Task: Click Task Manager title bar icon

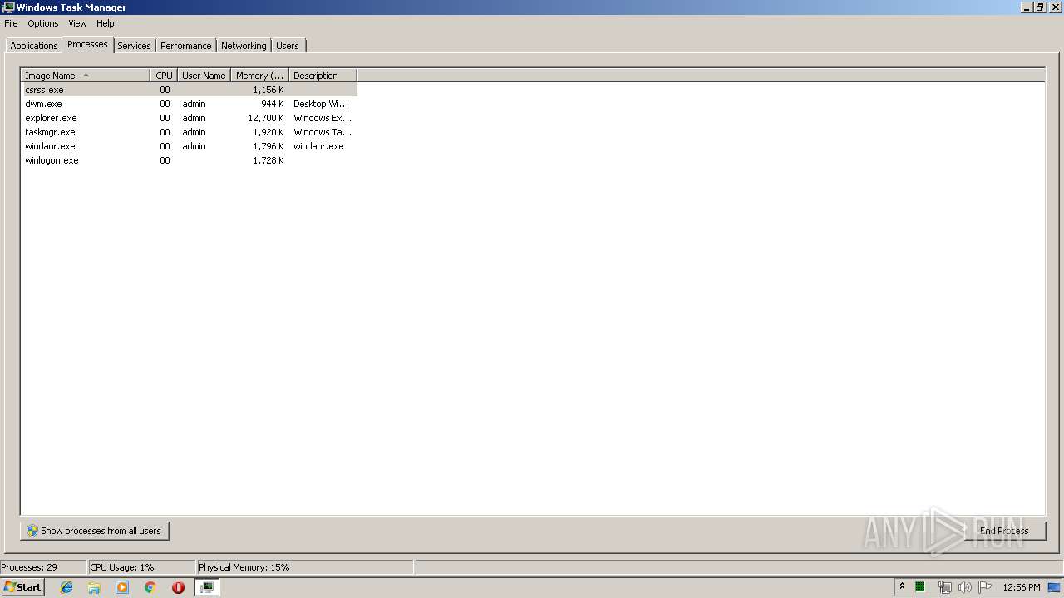Action: pyautogui.click(x=8, y=7)
